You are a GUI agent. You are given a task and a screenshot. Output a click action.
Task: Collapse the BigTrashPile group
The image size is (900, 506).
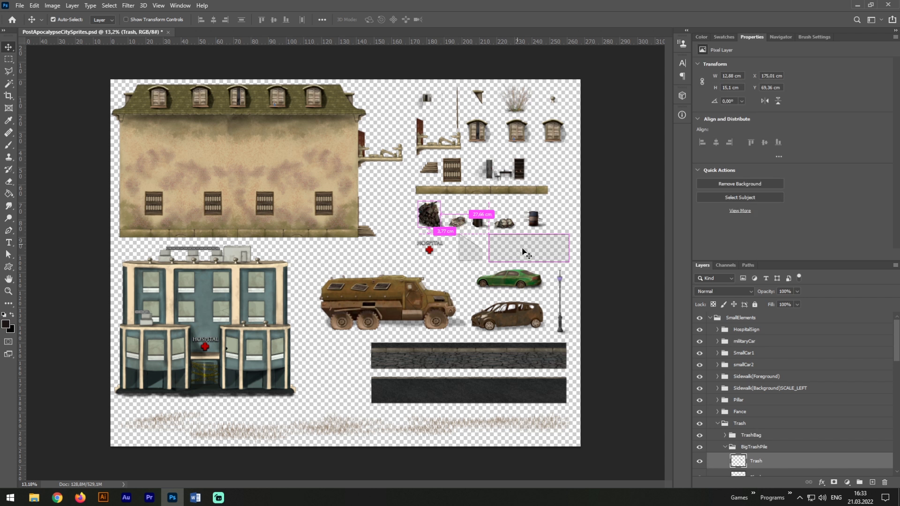725,446
